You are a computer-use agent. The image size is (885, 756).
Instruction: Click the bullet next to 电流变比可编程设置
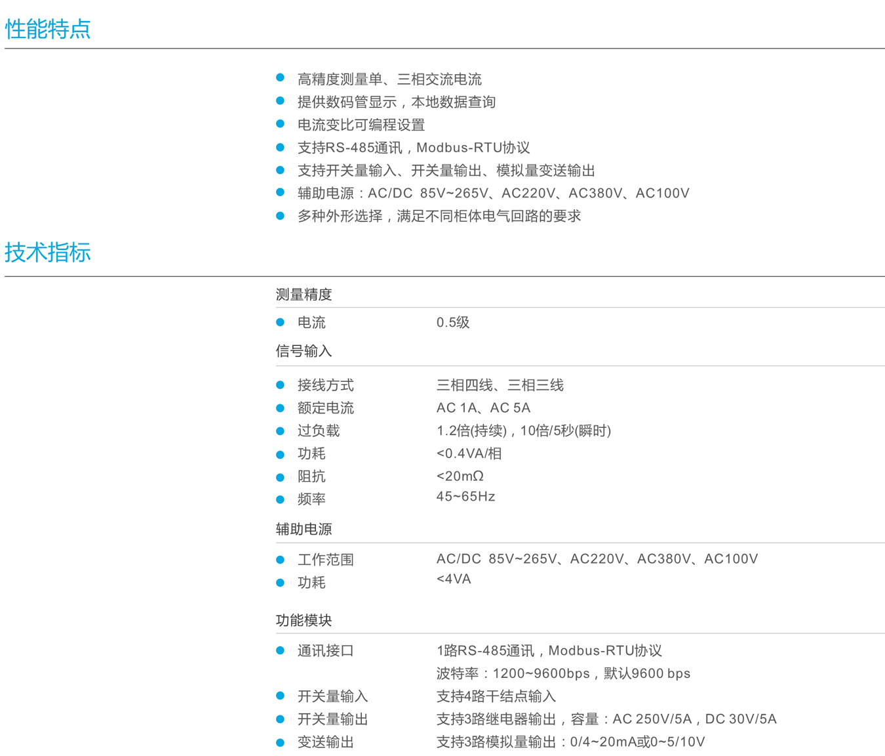click(x=281, y=124)
